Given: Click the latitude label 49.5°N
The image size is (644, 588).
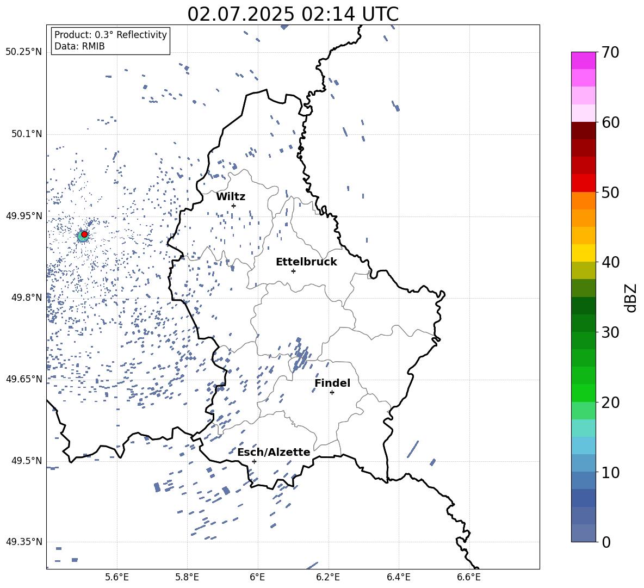Looking at the screenshot, I should click(x=26, y=461).
